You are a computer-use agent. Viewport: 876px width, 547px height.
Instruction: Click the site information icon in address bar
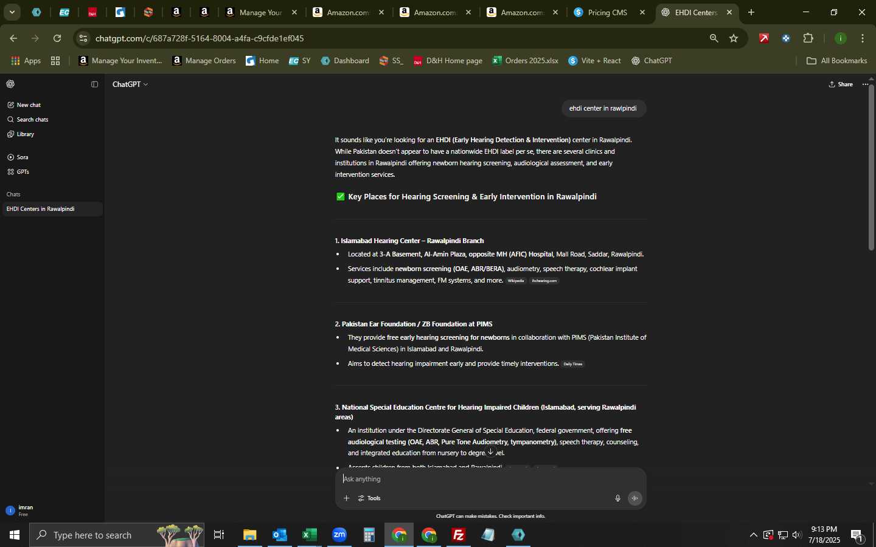coord(83,38)
